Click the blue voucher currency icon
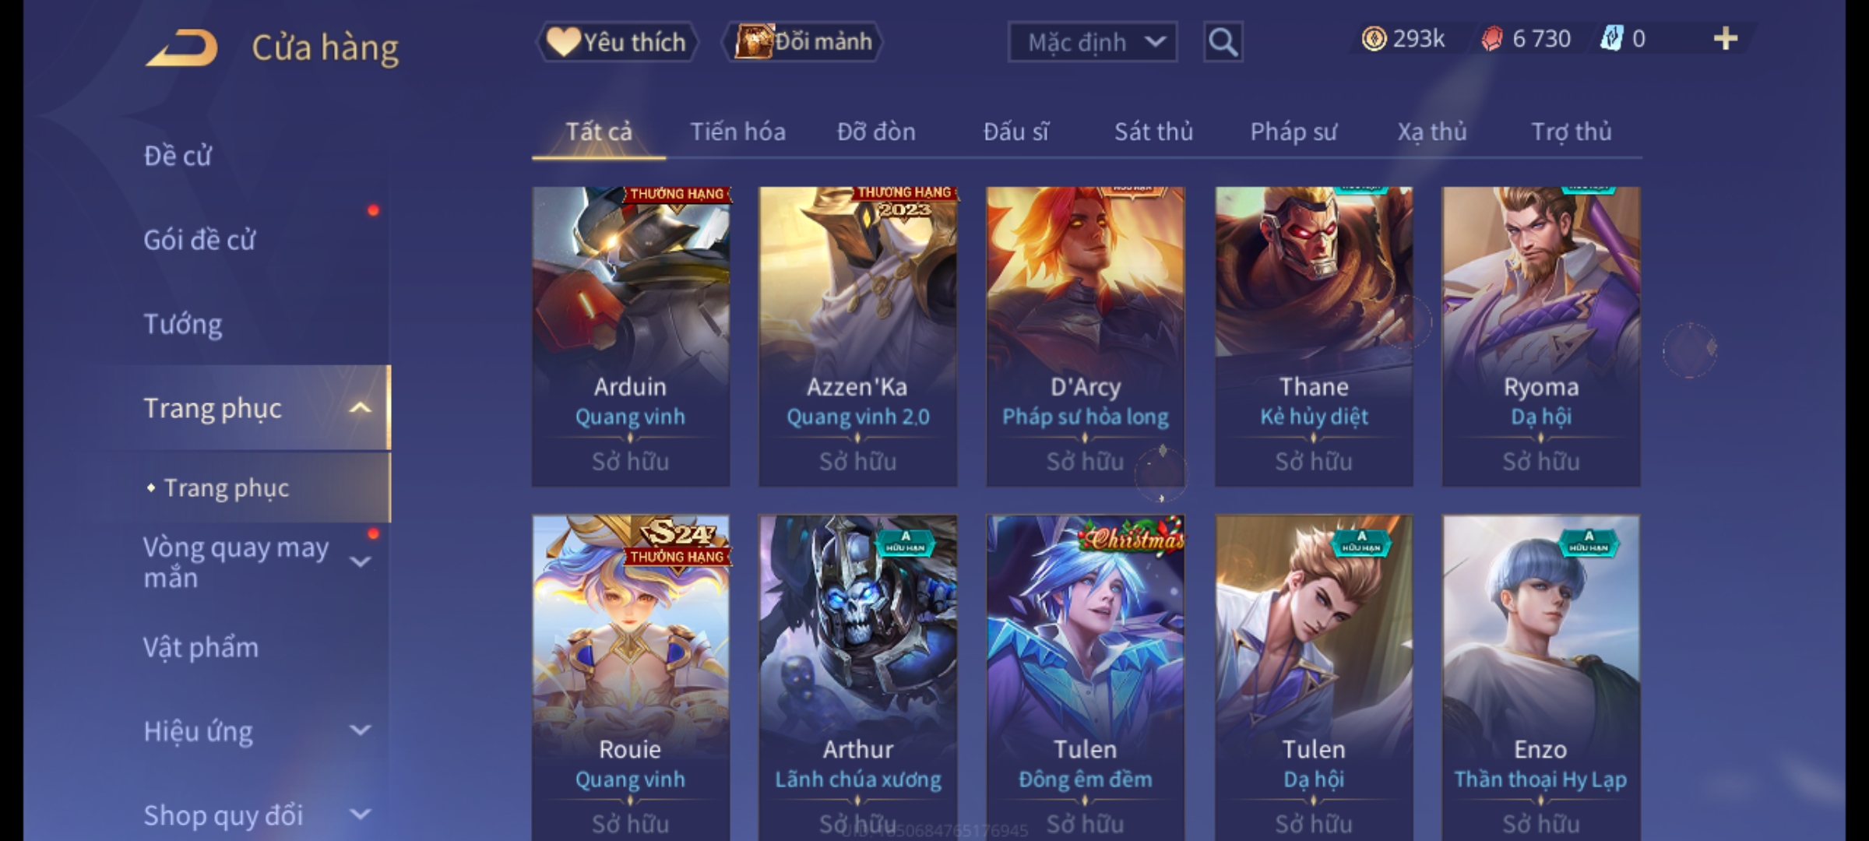This screenshot has height=841, width=1869. 1611,39
